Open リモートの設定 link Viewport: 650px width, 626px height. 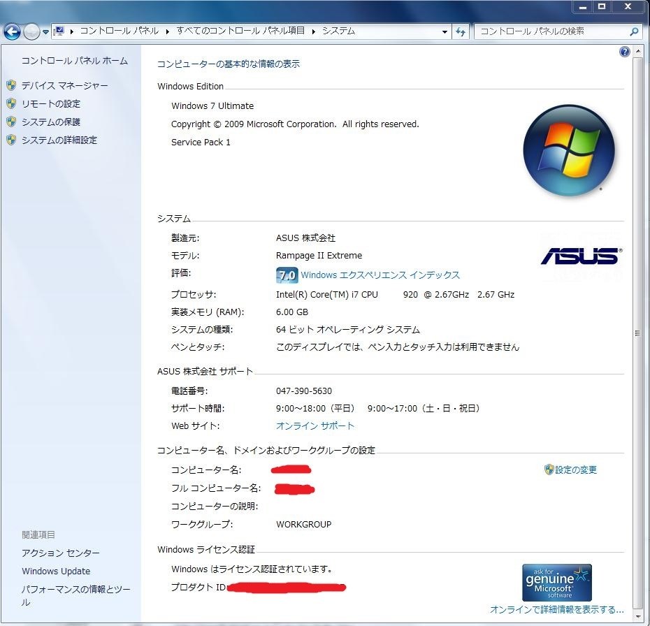point(51,104)
